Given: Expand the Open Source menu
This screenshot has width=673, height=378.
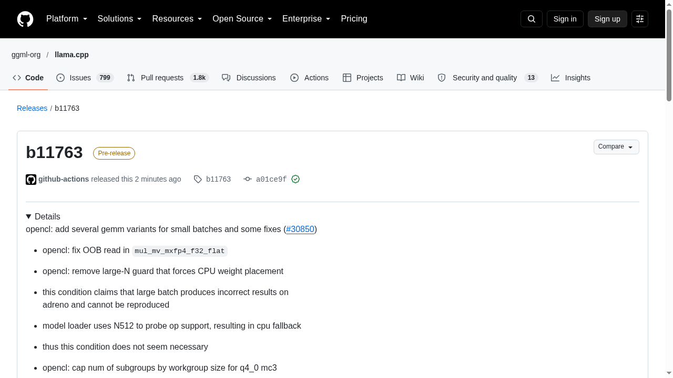Looking at the screenshot, I should [x=242, y=19].
